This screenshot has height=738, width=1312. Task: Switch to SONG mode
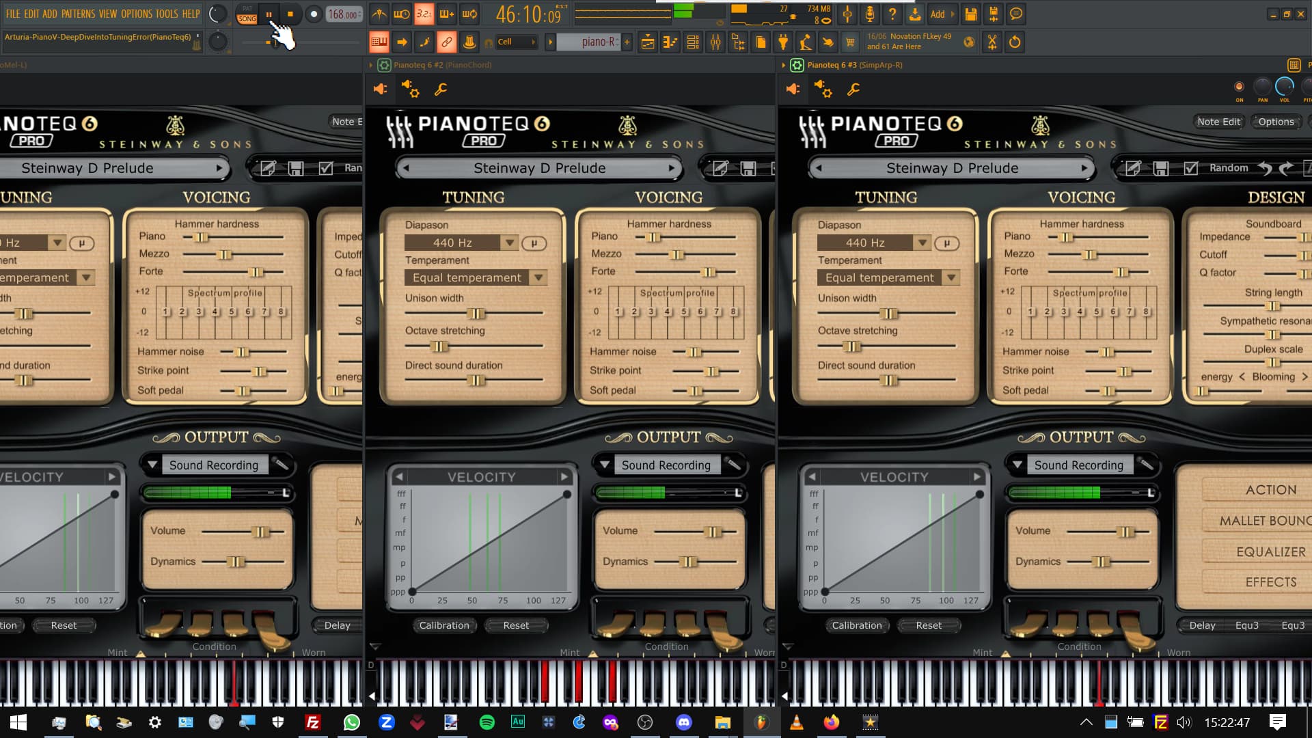pyautogui.click(x=247, y=18)
